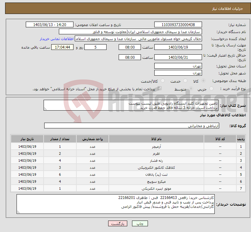This screenshot has width=251, height=232.
Task: Click the چاپ (print) button
Action: [x=140, y=223]
